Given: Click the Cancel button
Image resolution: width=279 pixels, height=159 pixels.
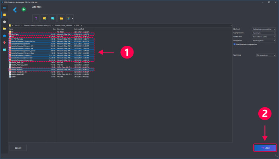Looking at the screenshot, I should click(18, 148).
